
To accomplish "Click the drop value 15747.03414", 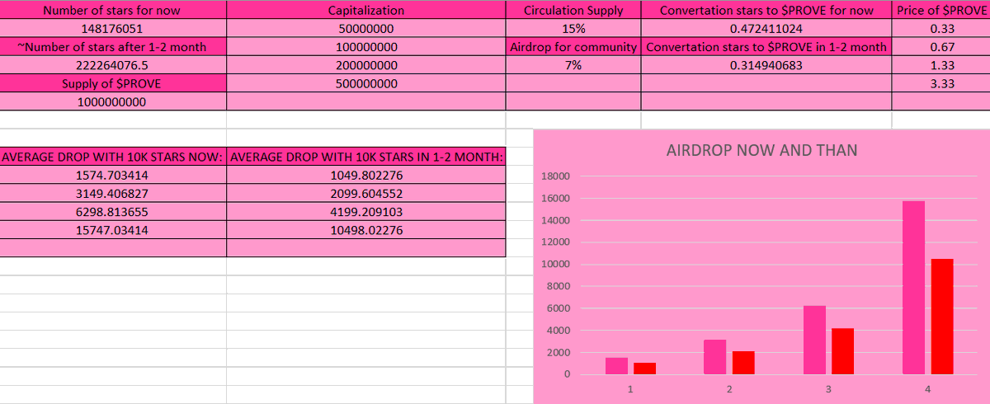I will [112, 230].
